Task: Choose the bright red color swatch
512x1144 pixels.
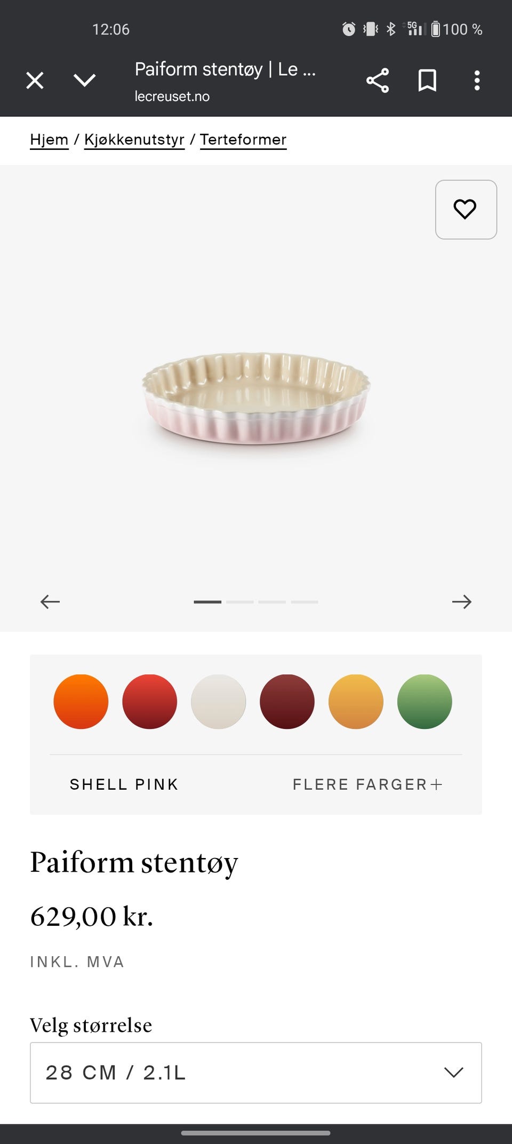Action: (x=150, y=702)
